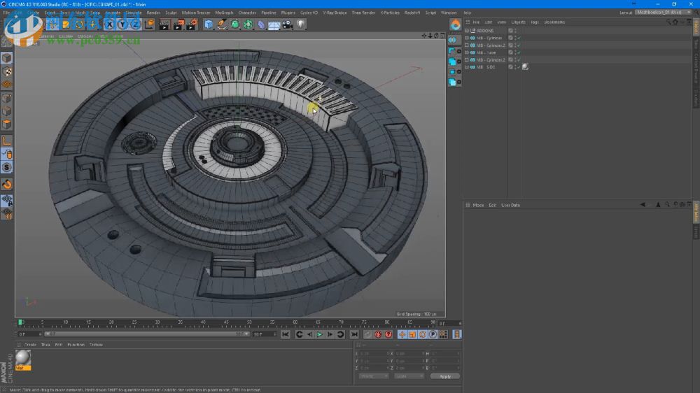700x393 pixels.
Task: Open the Character menu
Action: [247, 13]
